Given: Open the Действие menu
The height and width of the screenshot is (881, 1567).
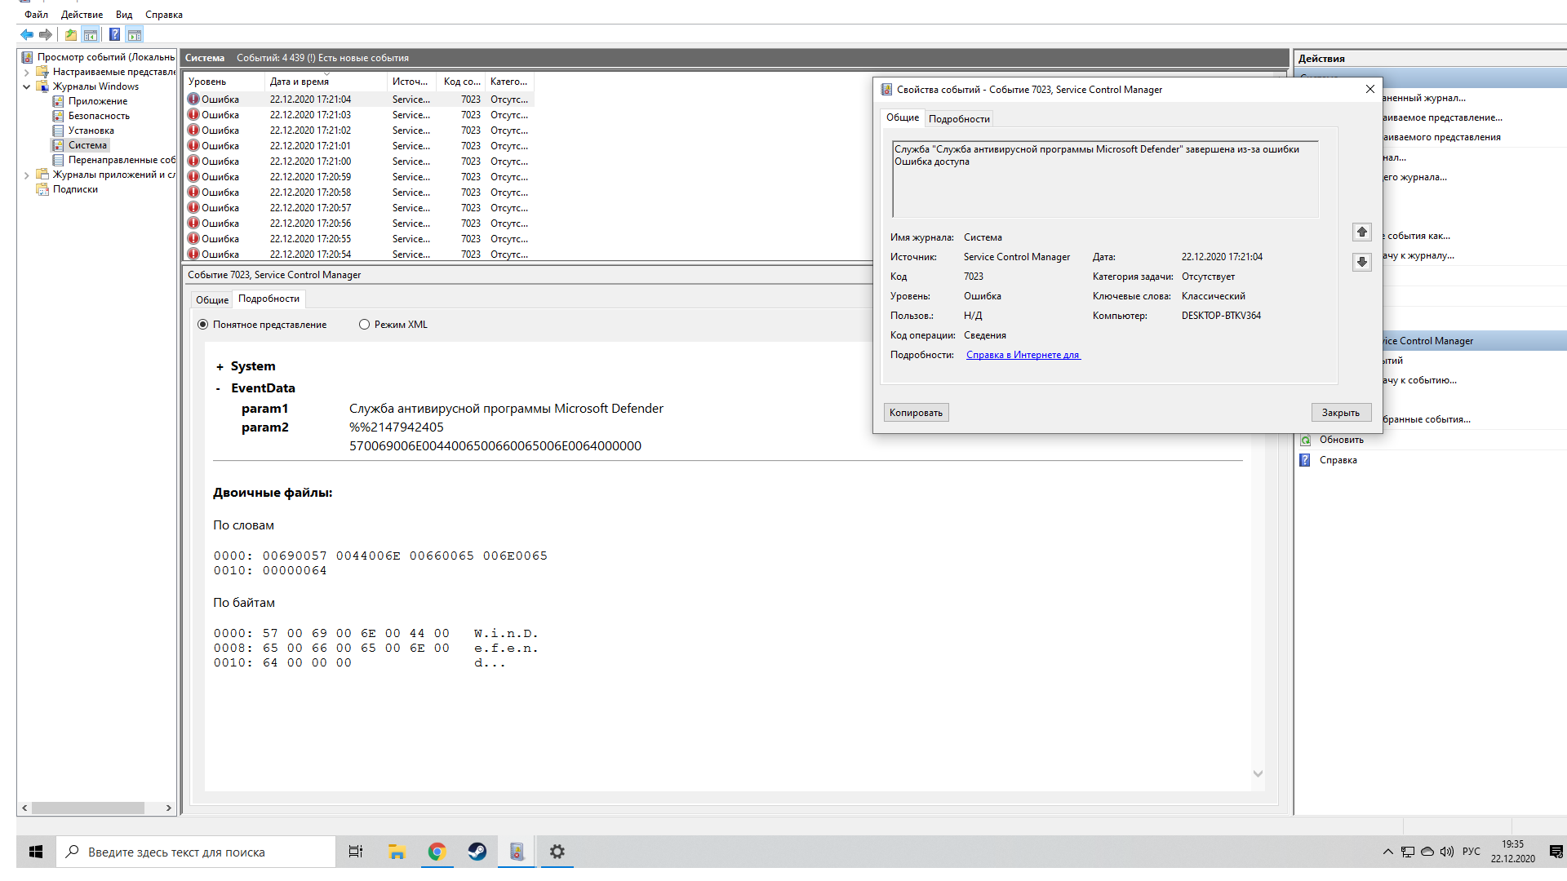Looking at the screenshot, I should pos(82,15).
